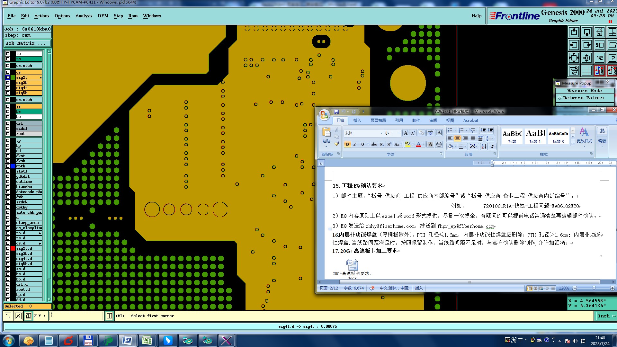Click the home view icon
Screen dimensions: 617x347
click(599, 32)
